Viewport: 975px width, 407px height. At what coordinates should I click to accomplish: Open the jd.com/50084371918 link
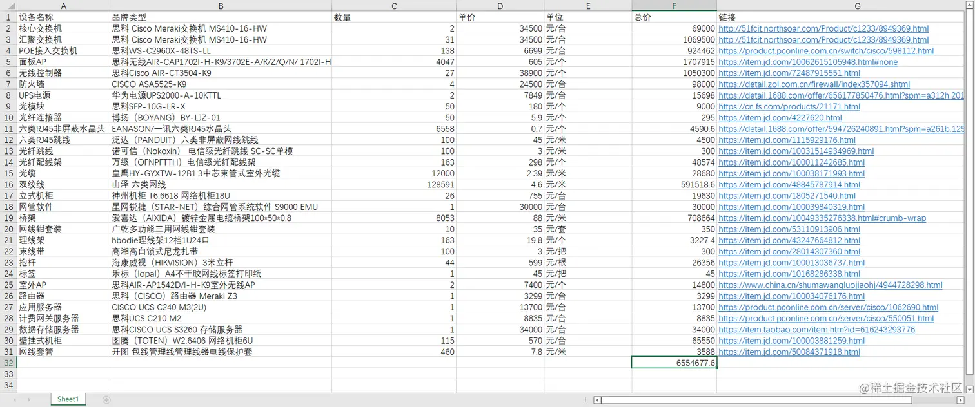point(789,352)
